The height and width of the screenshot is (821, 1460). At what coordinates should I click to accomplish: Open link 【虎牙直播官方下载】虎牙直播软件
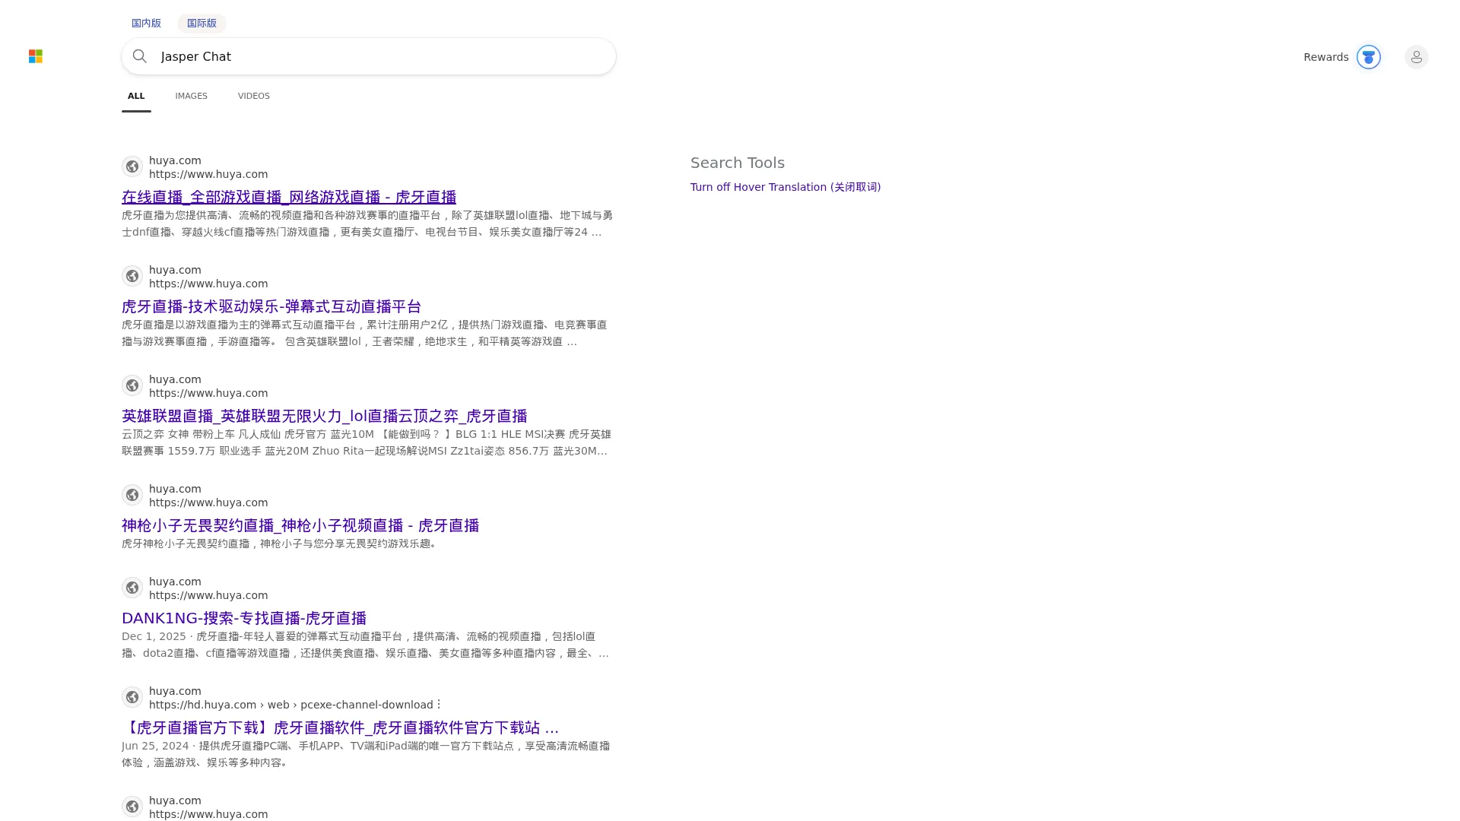(x=340, y=727)
